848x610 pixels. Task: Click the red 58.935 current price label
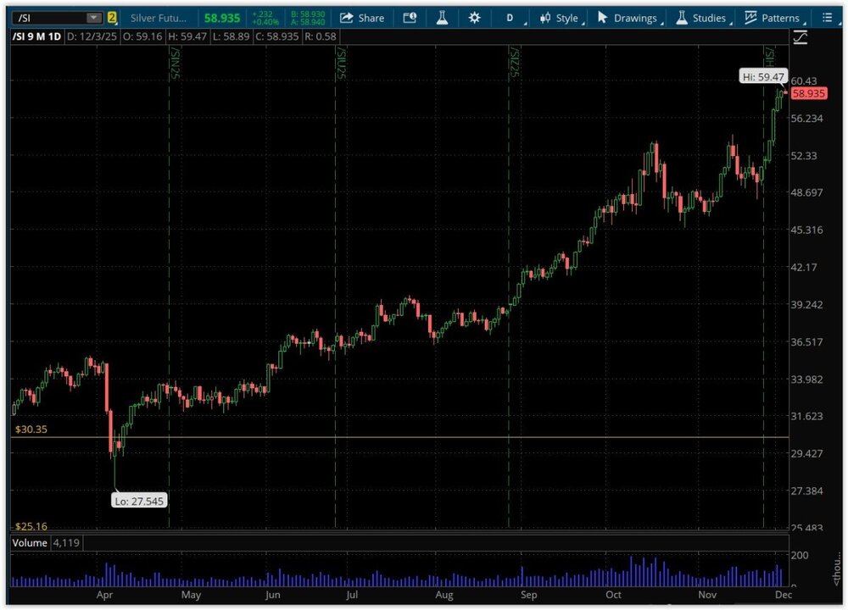pyautogui.click(x=807, y=93)
